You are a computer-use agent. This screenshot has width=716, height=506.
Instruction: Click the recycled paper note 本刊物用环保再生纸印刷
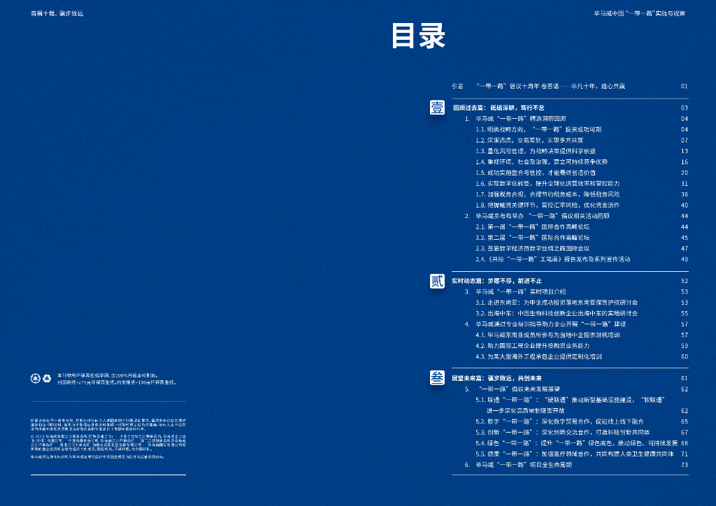click(107, 375)
